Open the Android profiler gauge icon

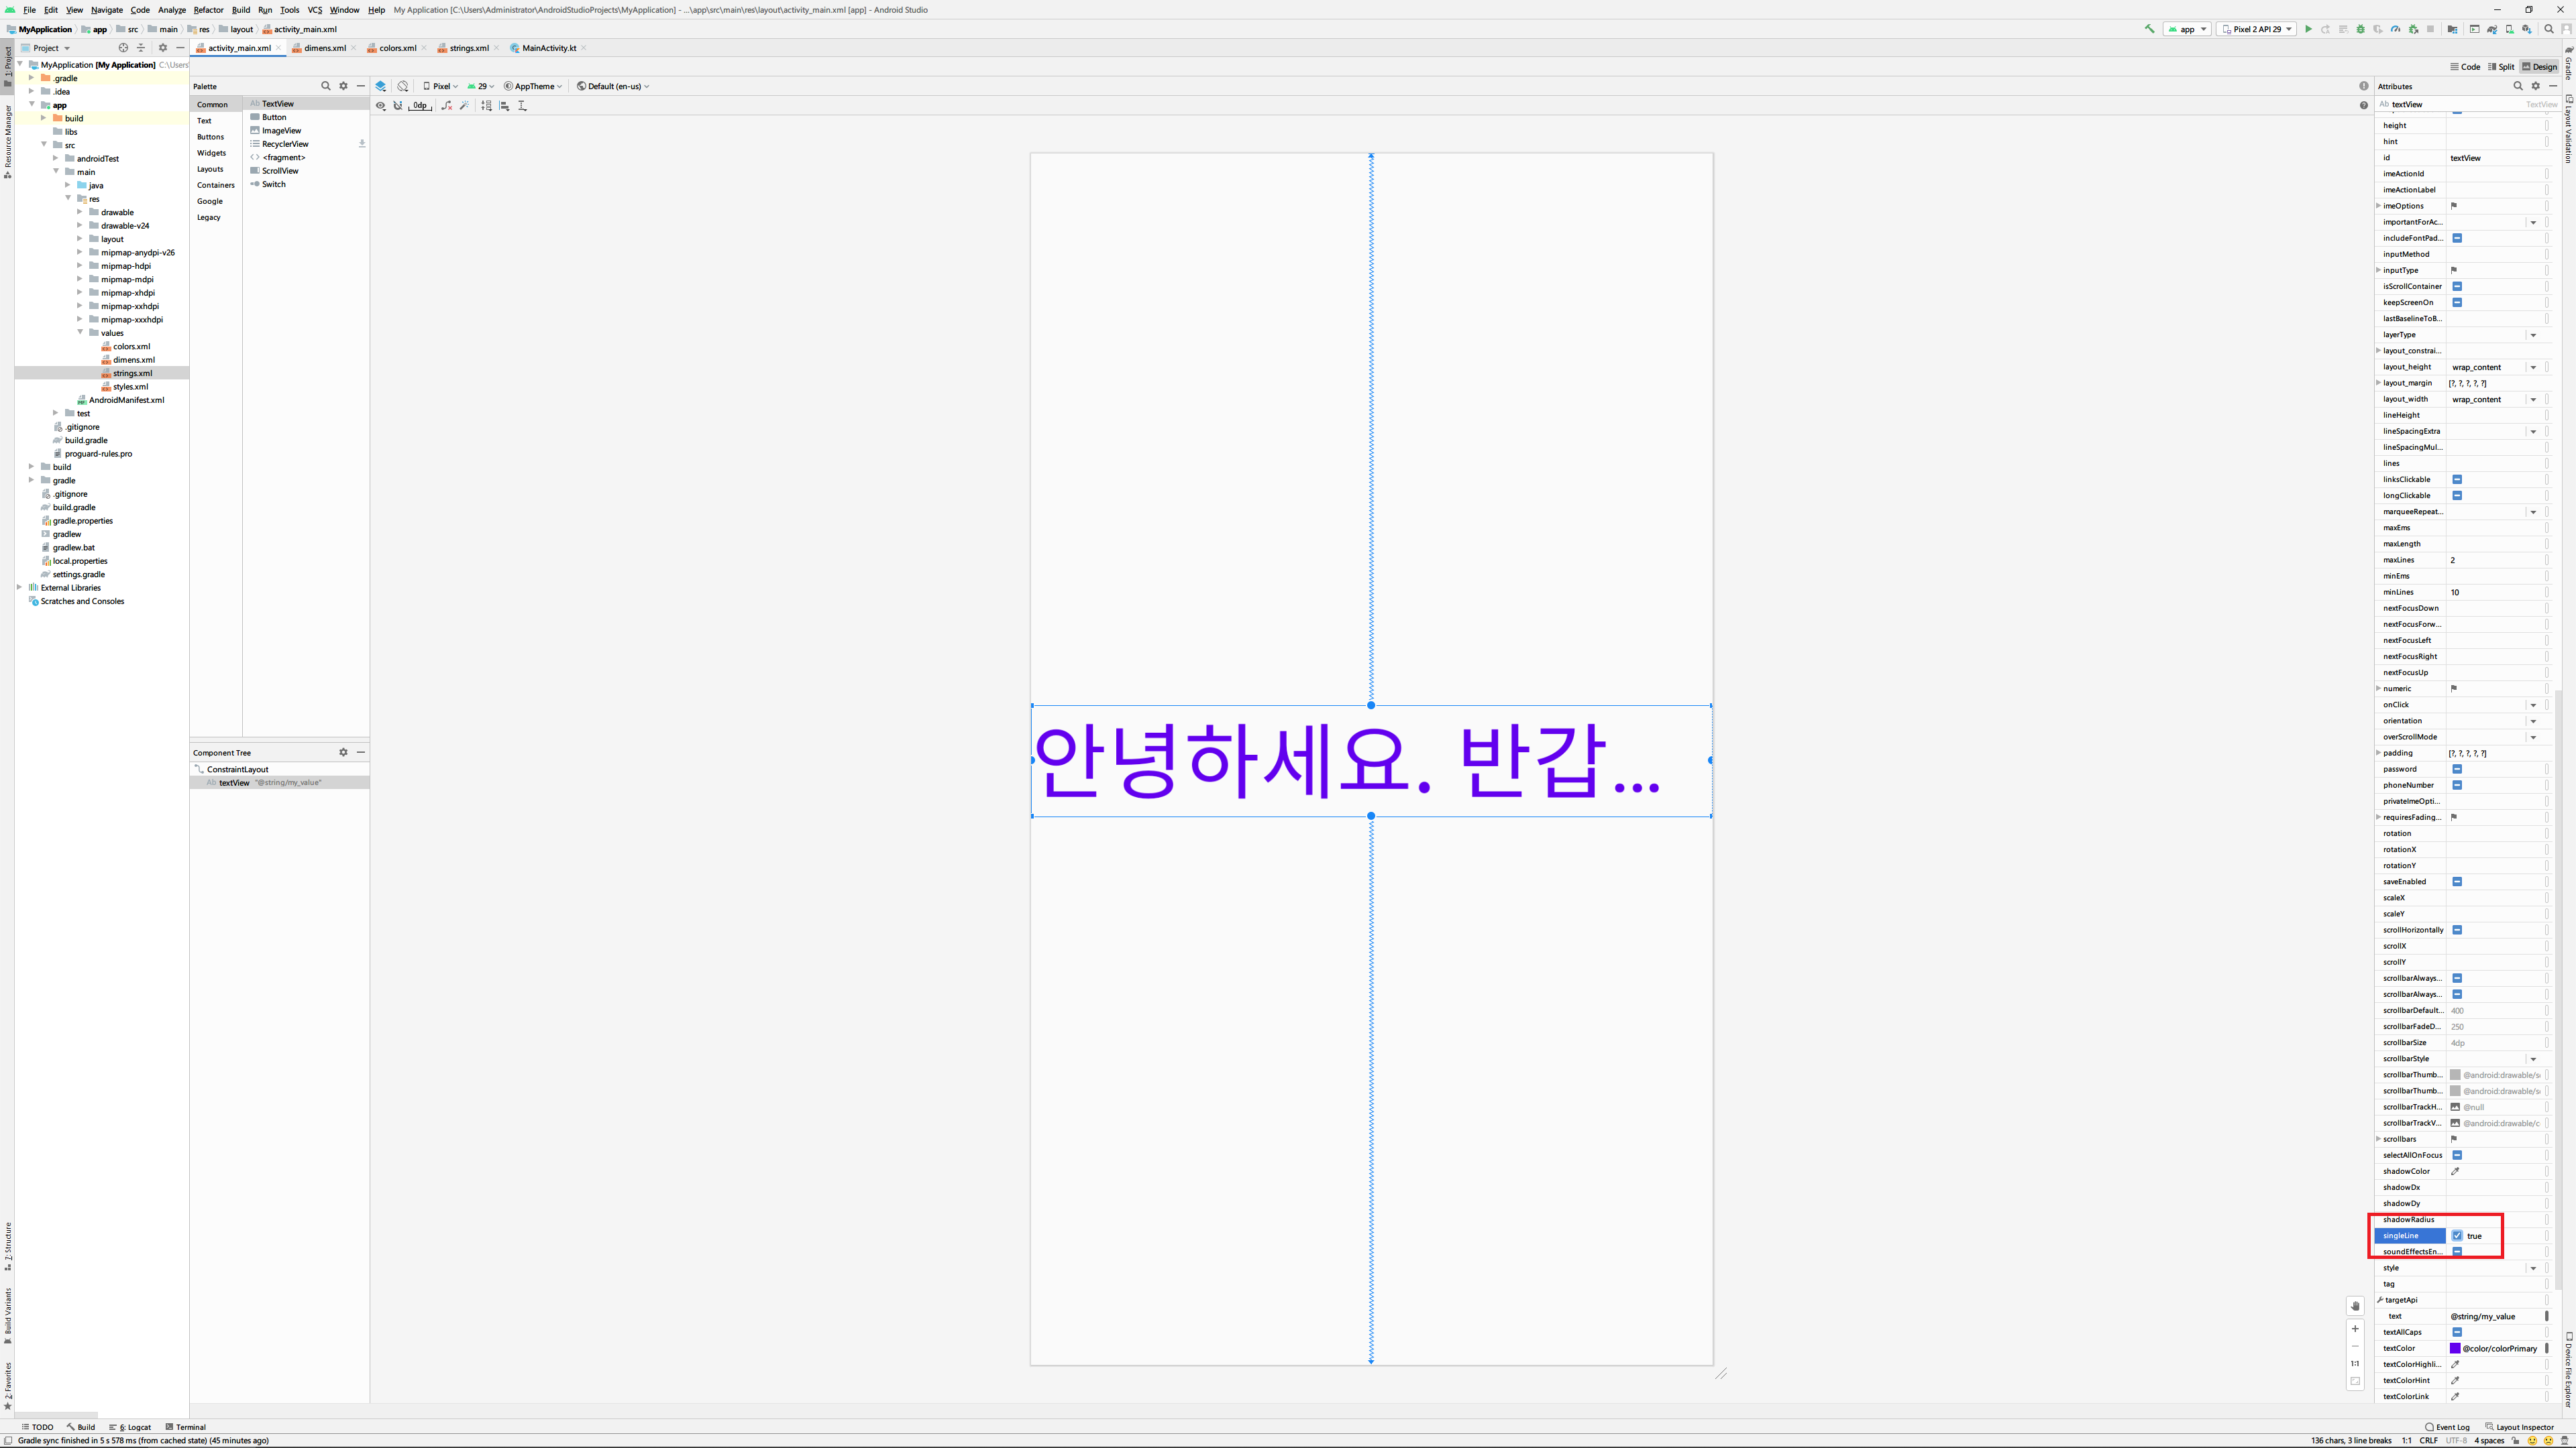point(2395,29)
